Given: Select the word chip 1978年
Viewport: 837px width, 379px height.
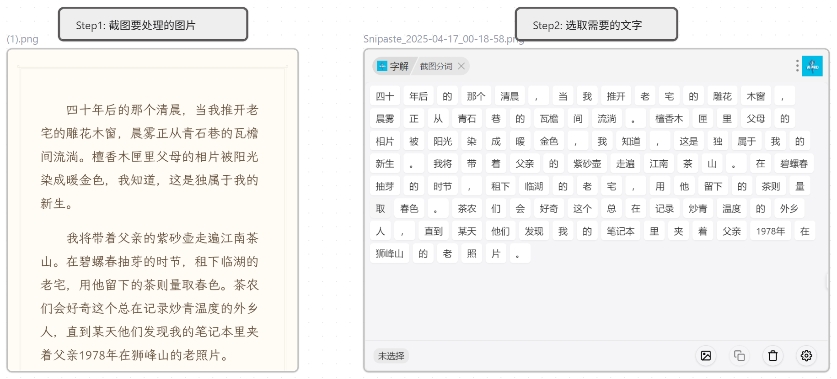Looking at the screenshot, I should point(771,231).
